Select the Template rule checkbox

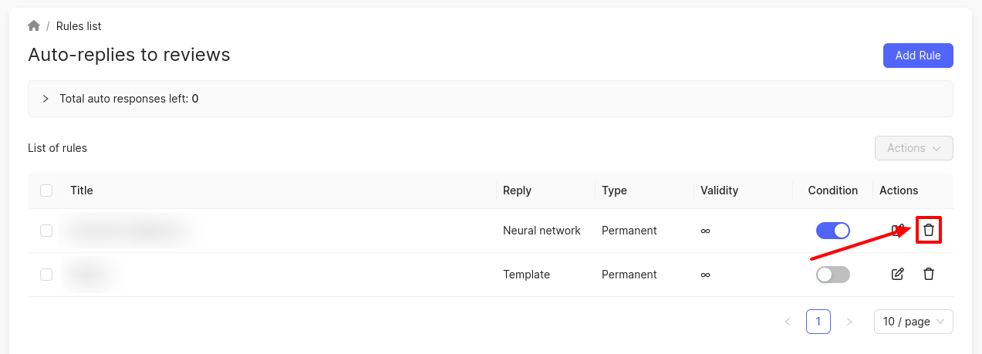pos(46,274)
